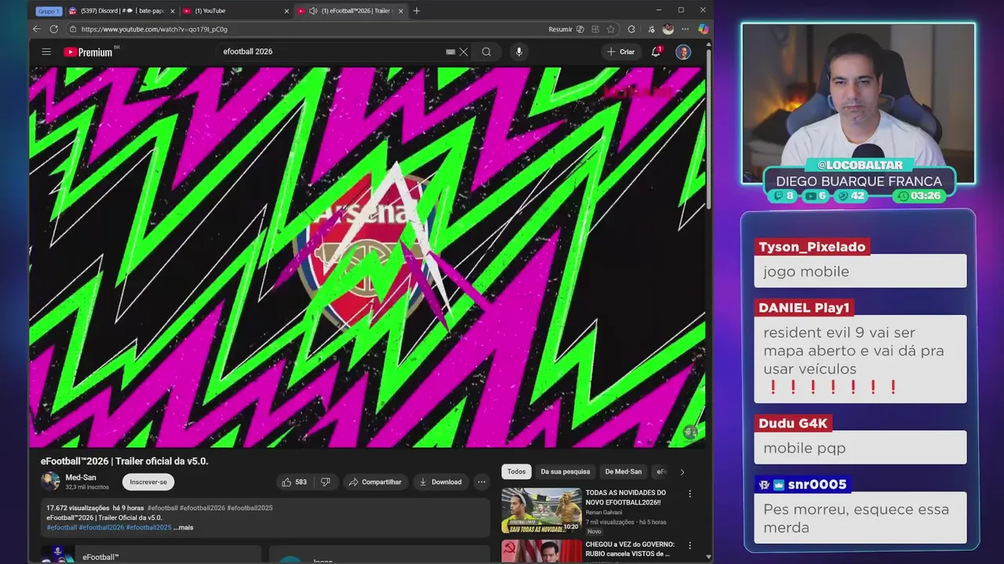Clear the search box with the X icon
Image resolution: width=1004 pixels, height=564 pixels.
[x=464, y=52]
